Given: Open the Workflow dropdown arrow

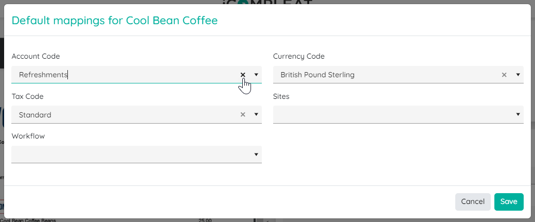Looking at the screenshot, I should pos(256,155).
